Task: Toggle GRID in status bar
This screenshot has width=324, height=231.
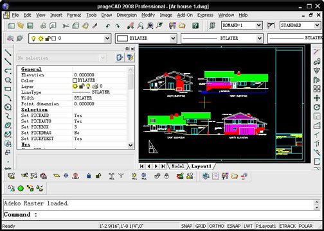Action: coord(201,226)
